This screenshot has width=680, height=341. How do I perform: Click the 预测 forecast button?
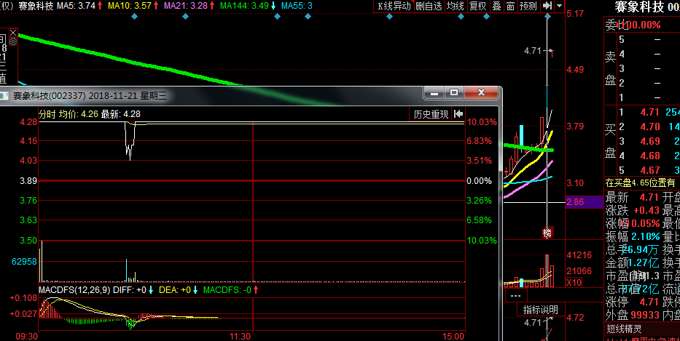(x=528, y=6)
